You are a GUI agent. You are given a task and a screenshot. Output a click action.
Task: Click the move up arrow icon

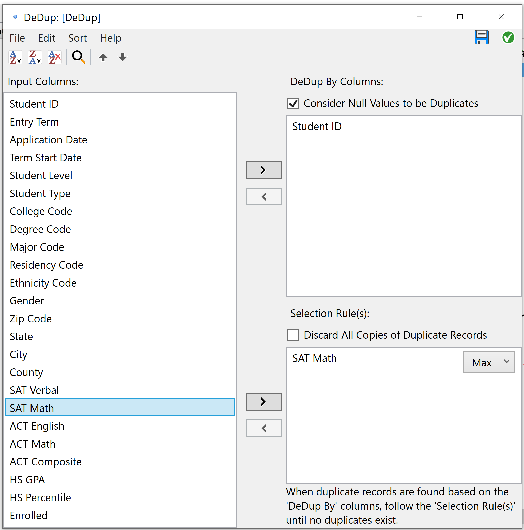pos(103,57)
